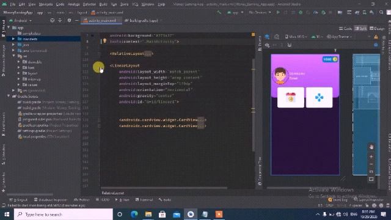The image size is (391, 220).
Task: Switch to Split view mode
Action: 360,29
